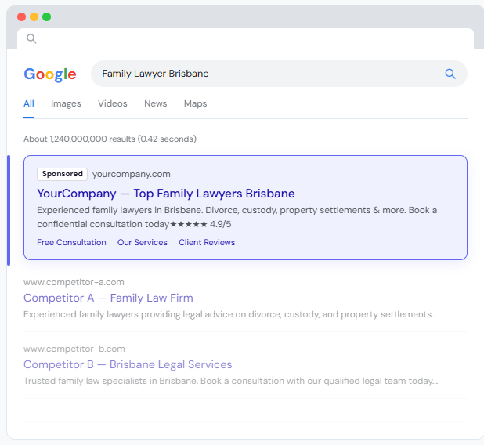Open Competitor A Family Law Firm result
484x445 pixels.
pos(108,298)
